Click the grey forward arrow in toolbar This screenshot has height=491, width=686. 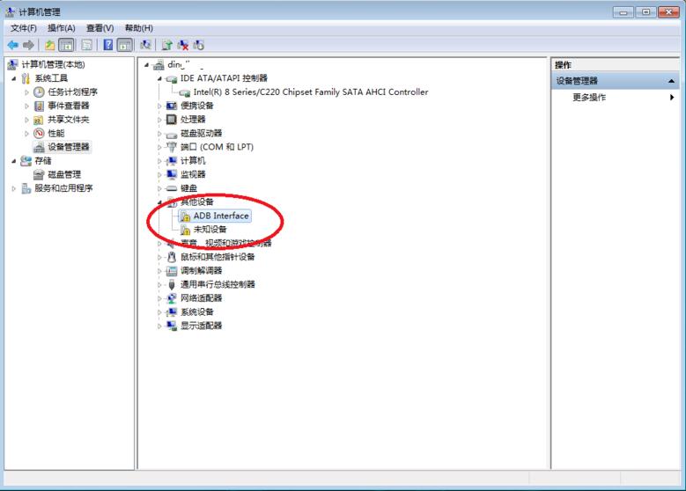point(28,45)
